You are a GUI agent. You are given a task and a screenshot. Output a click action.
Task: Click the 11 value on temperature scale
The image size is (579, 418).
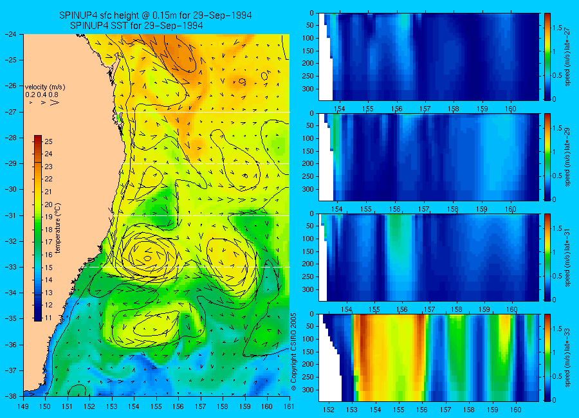click(x=48, y=318)
